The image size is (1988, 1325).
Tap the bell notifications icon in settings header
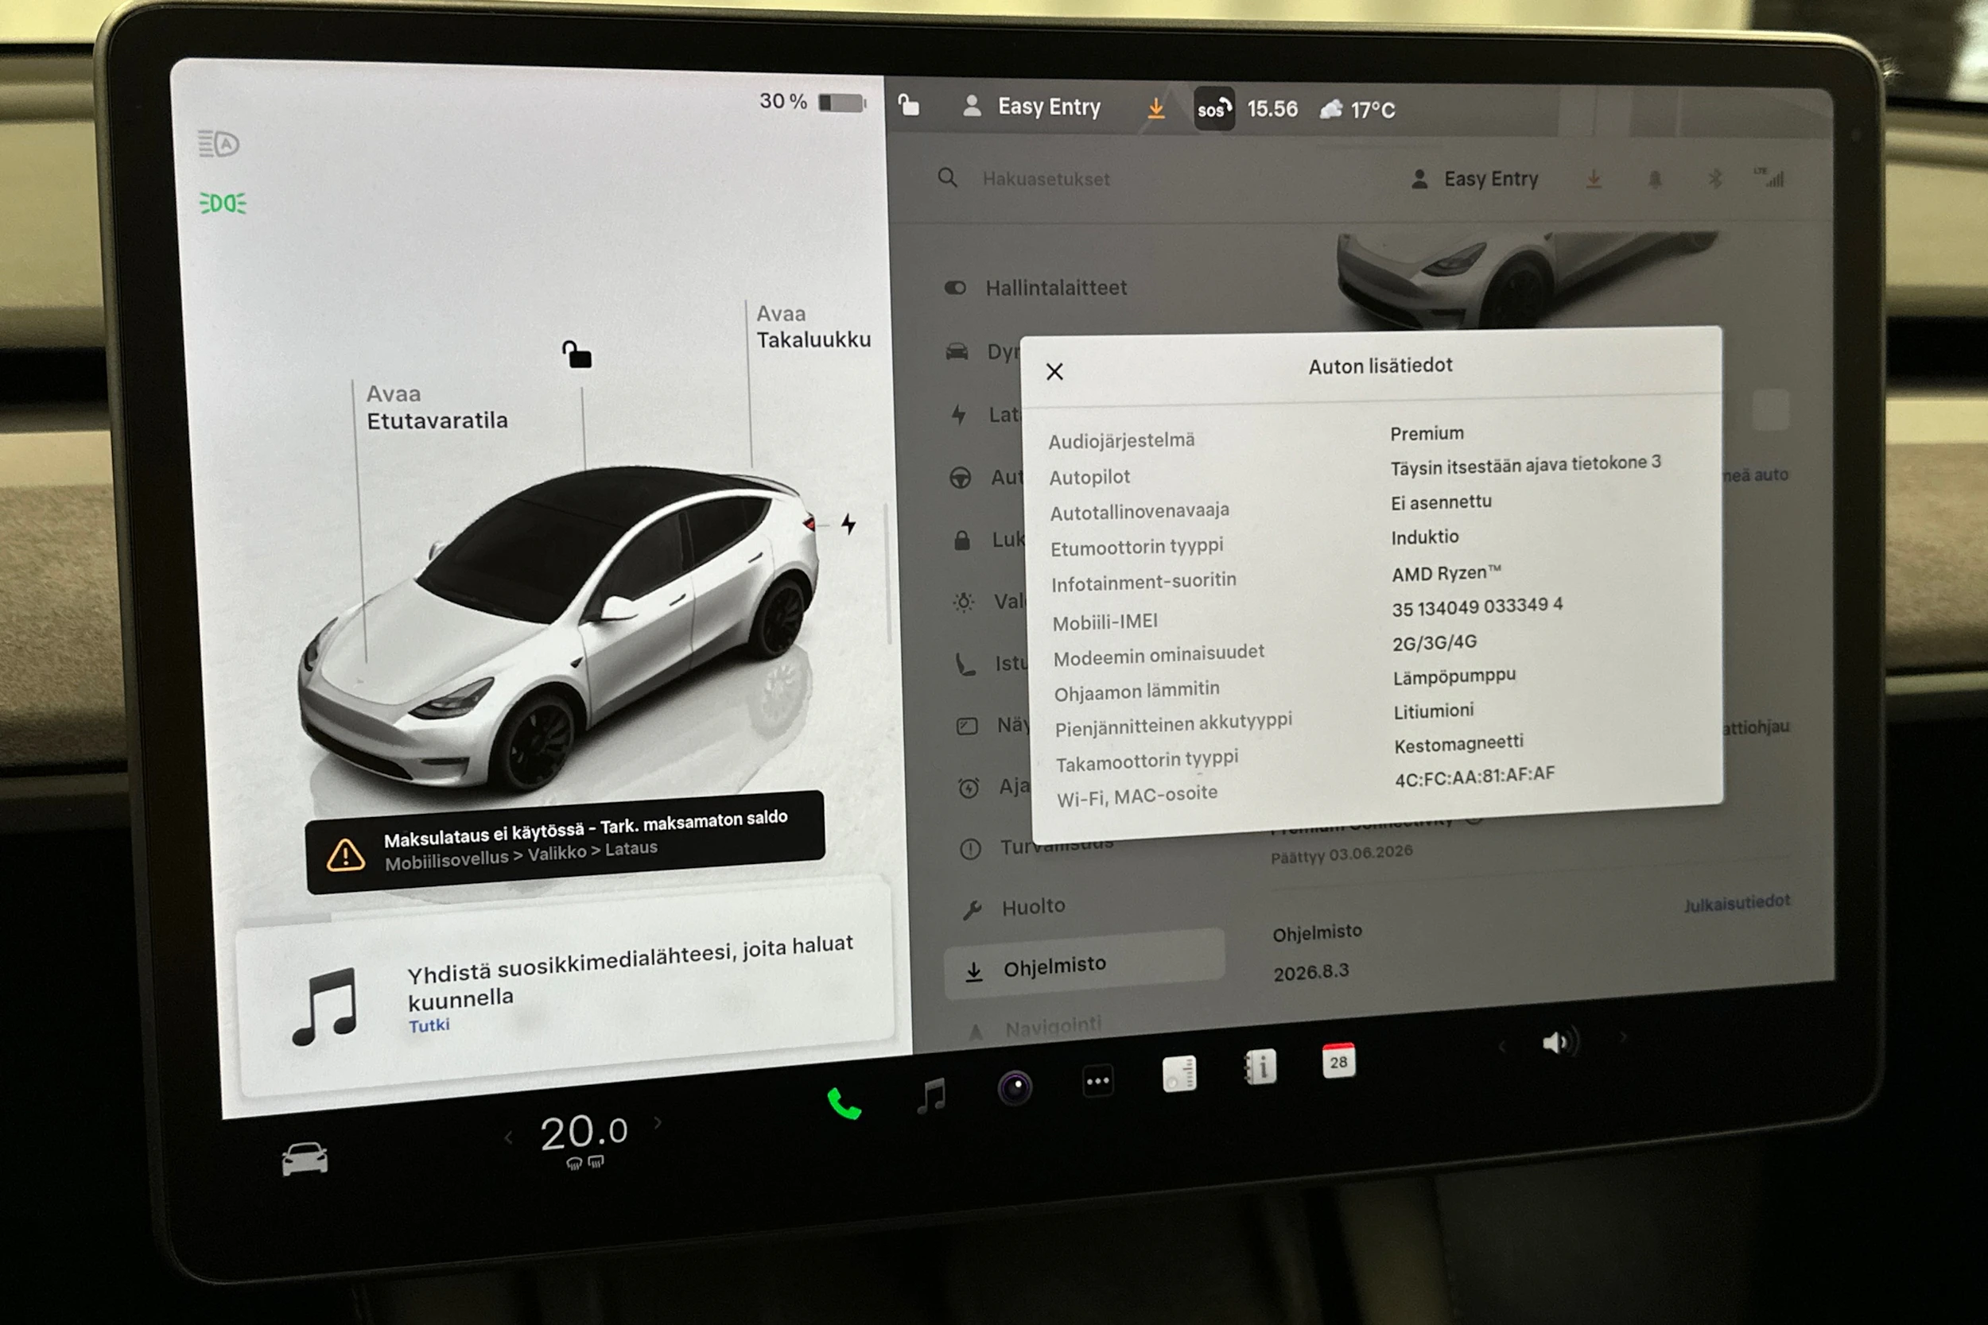coord(1654,179)
